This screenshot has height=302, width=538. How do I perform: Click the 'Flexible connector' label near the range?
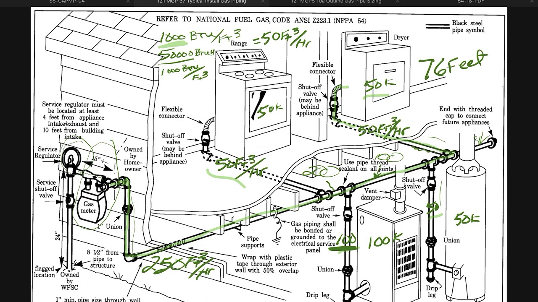tap(172, 112)
